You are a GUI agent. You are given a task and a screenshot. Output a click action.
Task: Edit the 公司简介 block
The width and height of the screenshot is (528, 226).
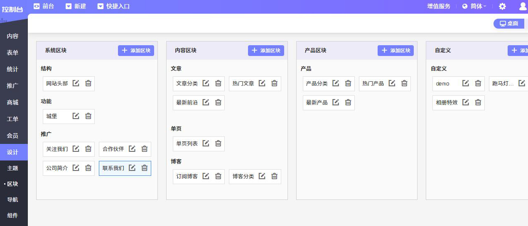(76, 168)
